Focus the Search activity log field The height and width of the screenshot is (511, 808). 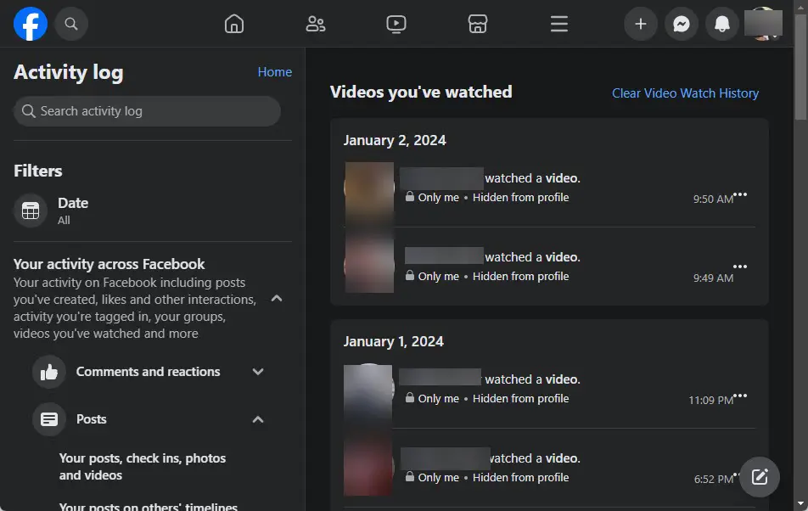(x=148, y=111)
